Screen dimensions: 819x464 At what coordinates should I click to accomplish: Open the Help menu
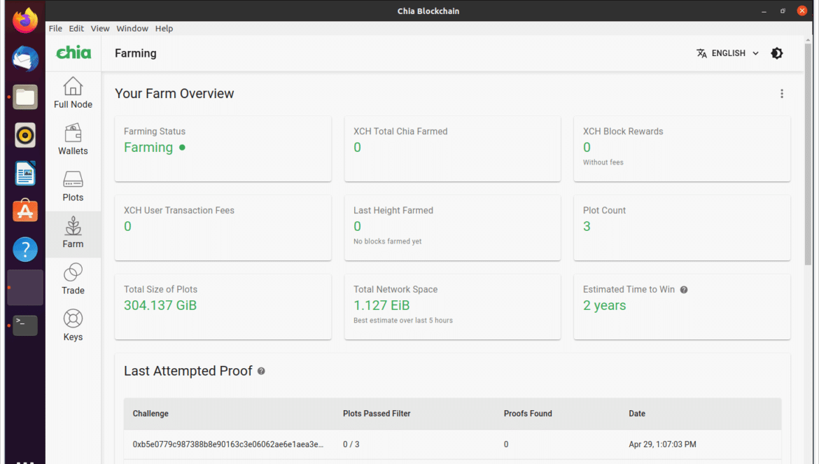[164, 28]
